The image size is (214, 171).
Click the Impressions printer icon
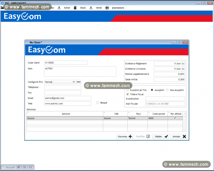[107, 8]
